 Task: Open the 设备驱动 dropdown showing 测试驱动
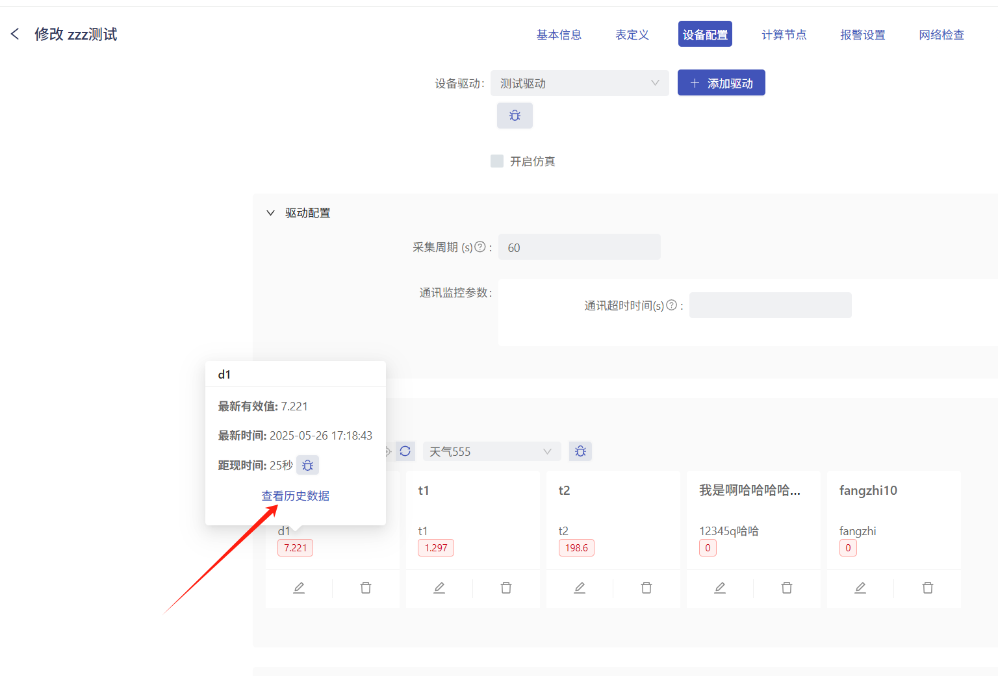[x=580, y=83]
